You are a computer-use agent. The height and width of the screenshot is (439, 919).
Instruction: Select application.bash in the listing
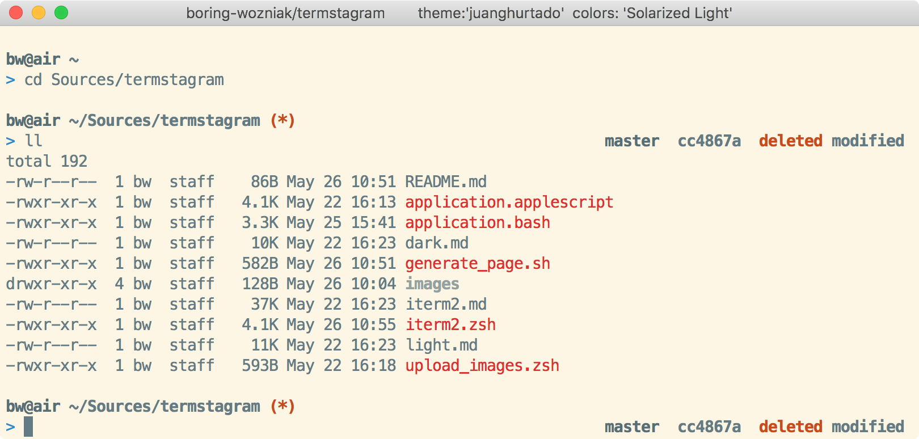coord(477,223)
